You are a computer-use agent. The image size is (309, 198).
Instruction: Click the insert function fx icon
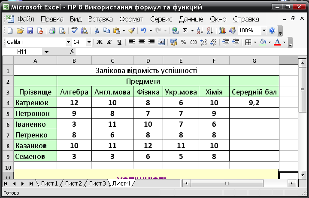pyautogui.click(x=72, y=52)
